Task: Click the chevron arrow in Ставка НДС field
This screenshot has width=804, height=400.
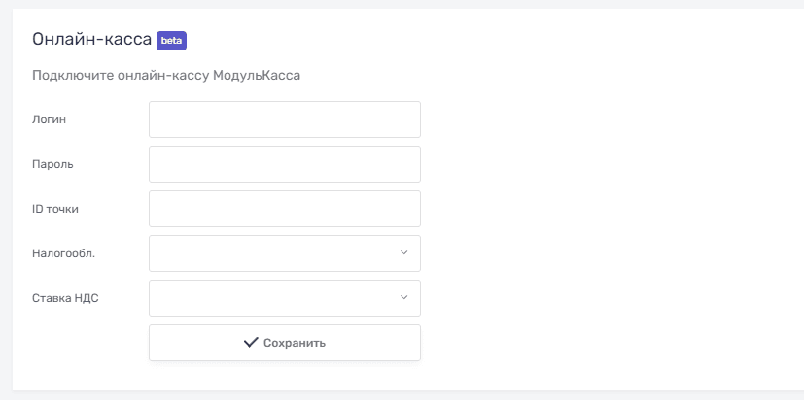Action: [x=404, y=298]
